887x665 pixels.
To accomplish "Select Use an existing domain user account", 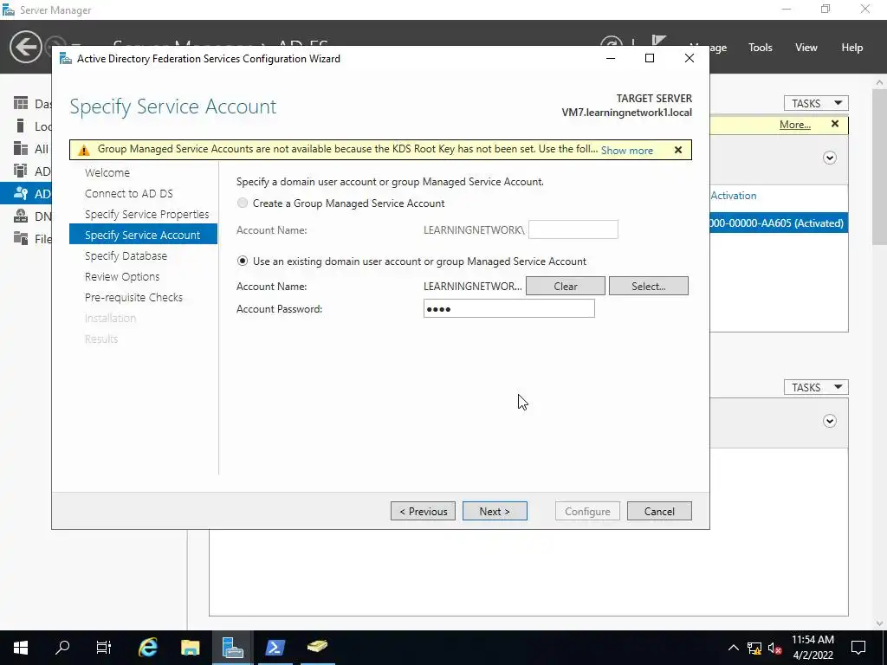I will click(x=243, y=261).
